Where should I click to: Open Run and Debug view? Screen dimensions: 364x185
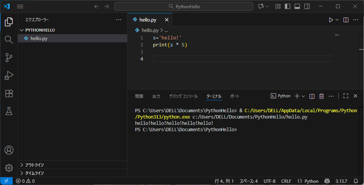9,75
